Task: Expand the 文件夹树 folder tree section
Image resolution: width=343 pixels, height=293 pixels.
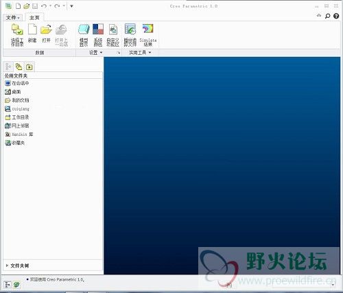Action: (x=17, y=266)
